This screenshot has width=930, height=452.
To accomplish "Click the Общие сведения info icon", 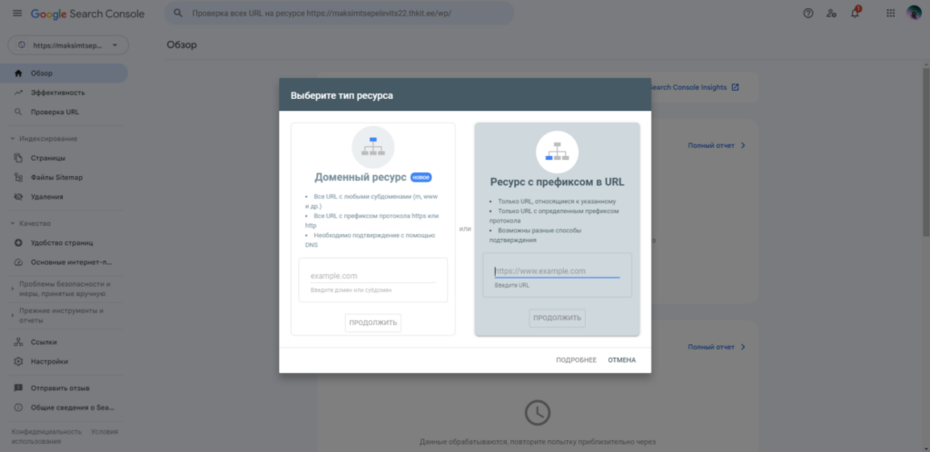I will pos(18,408).
